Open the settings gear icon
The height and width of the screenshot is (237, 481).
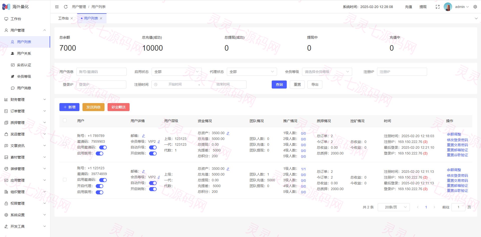(x=475, y=7)
